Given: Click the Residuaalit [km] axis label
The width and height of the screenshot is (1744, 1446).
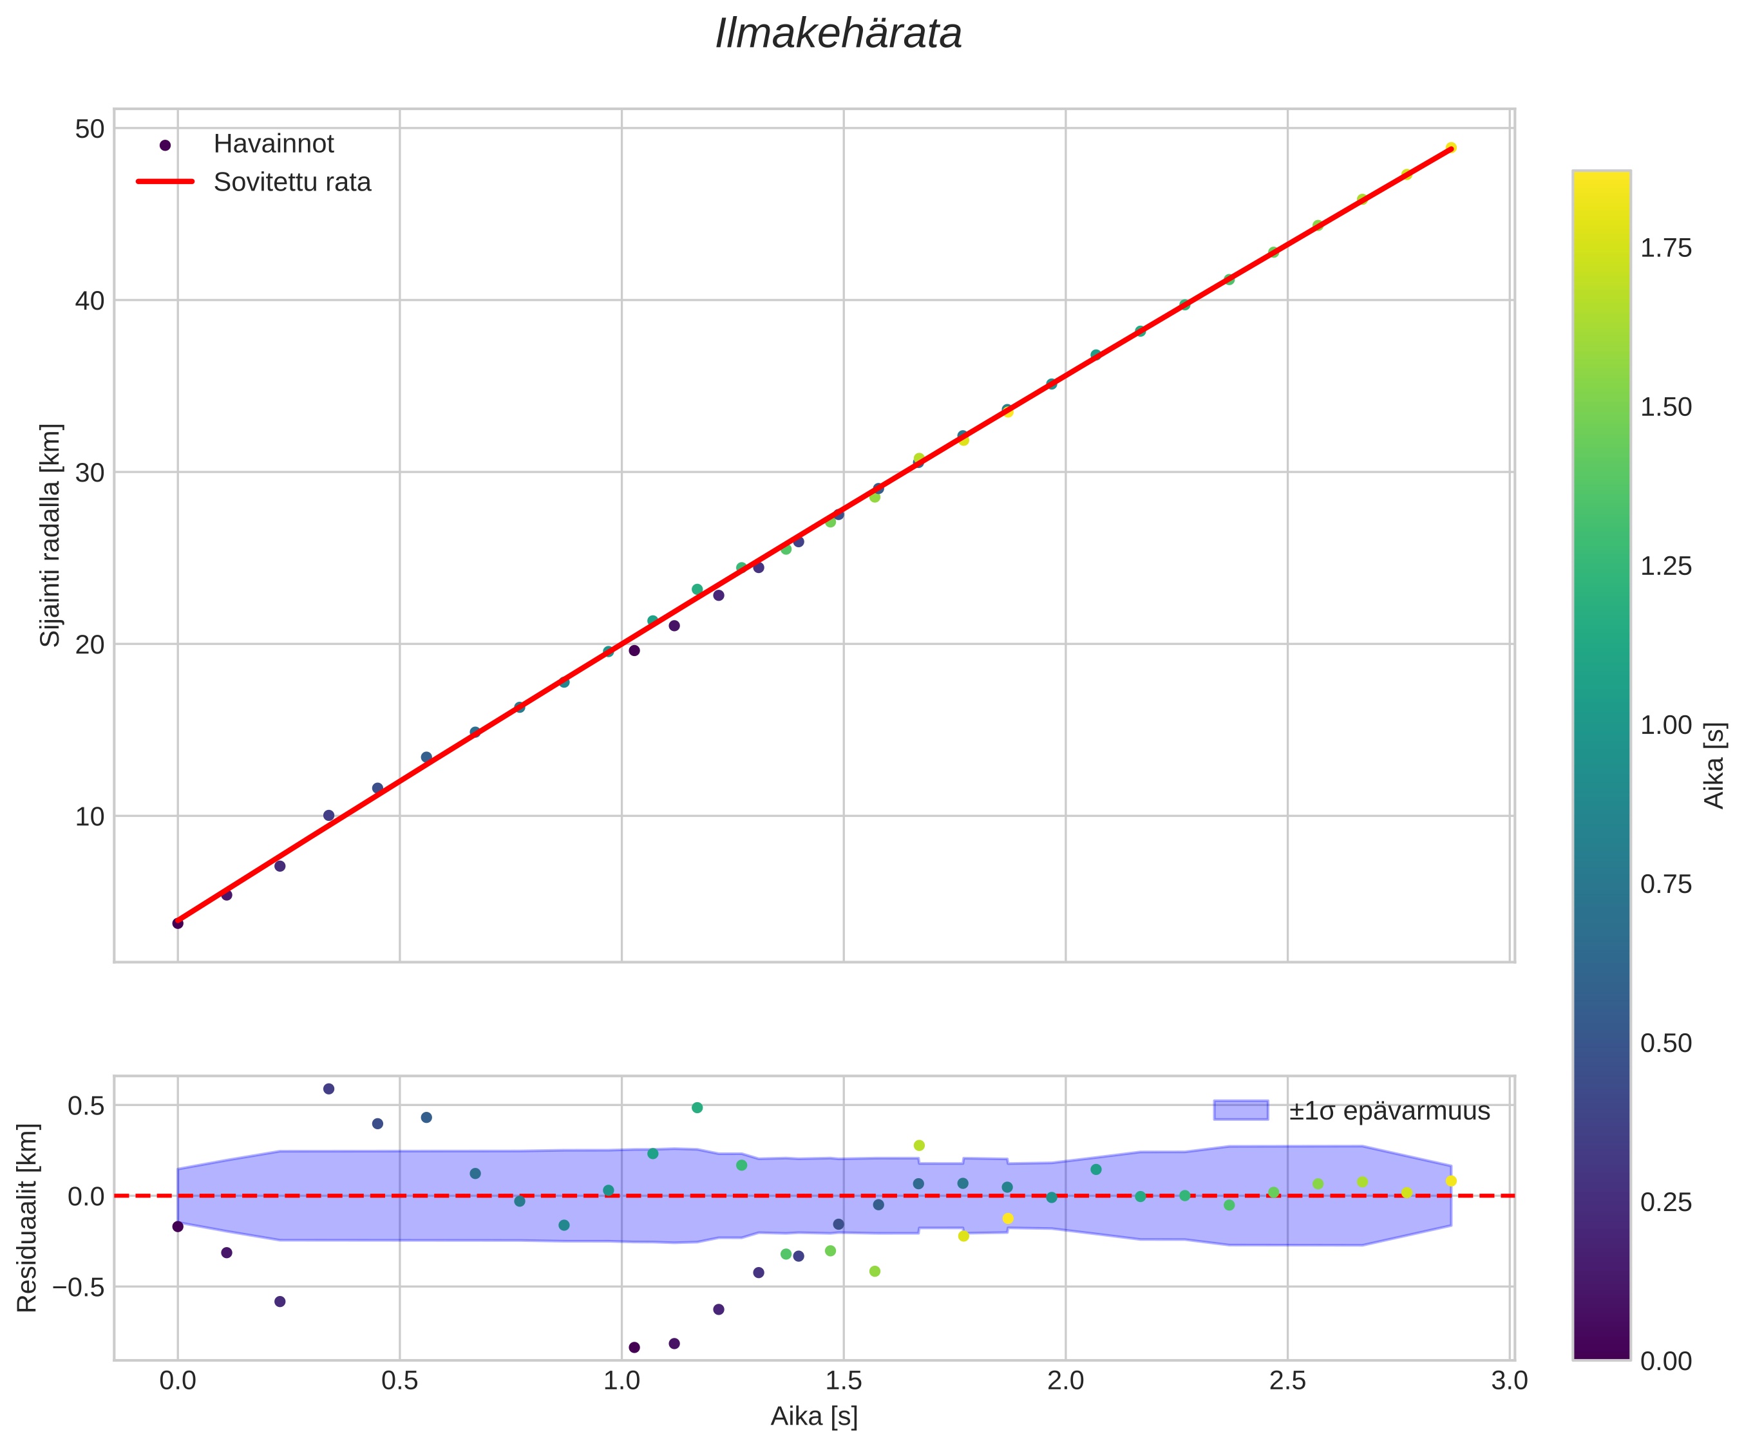Looking at the screenshot, I should click(28, 1217).
